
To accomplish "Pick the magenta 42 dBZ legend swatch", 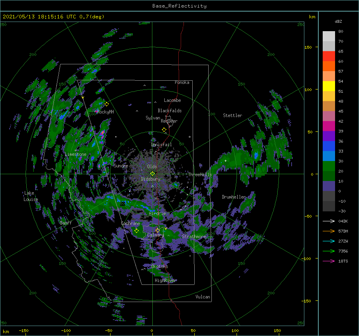I will pyautogui.click(x=329, y=126).
